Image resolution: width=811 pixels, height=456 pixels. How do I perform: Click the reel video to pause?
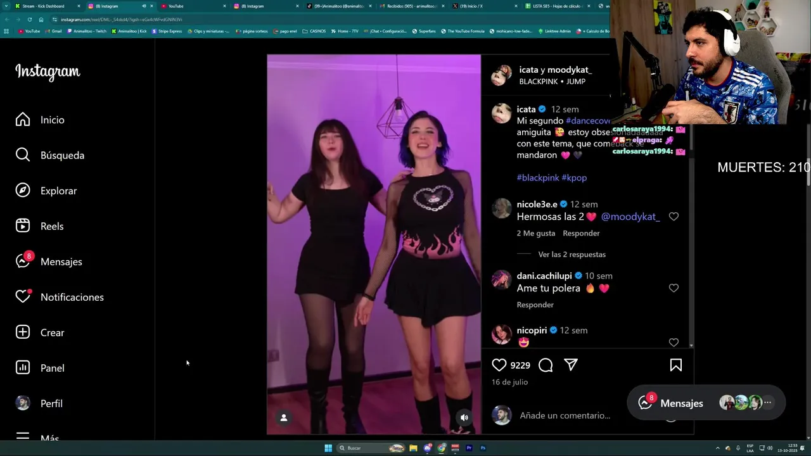(x=374, y=244)
